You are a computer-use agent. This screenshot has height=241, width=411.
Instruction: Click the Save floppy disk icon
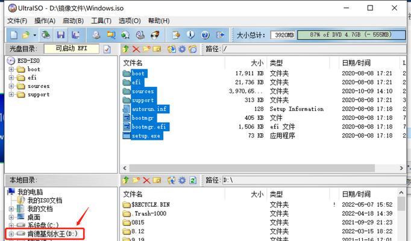coord(61,35)
